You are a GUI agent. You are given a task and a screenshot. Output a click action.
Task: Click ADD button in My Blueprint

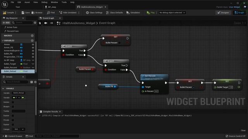6,23
